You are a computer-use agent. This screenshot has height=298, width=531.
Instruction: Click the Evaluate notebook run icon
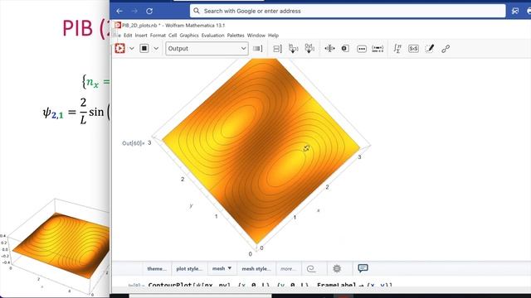coord(119,48)
